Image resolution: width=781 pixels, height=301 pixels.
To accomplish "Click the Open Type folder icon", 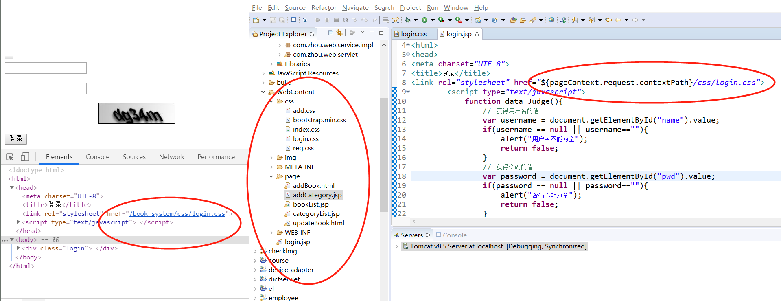I will point(514,20).
